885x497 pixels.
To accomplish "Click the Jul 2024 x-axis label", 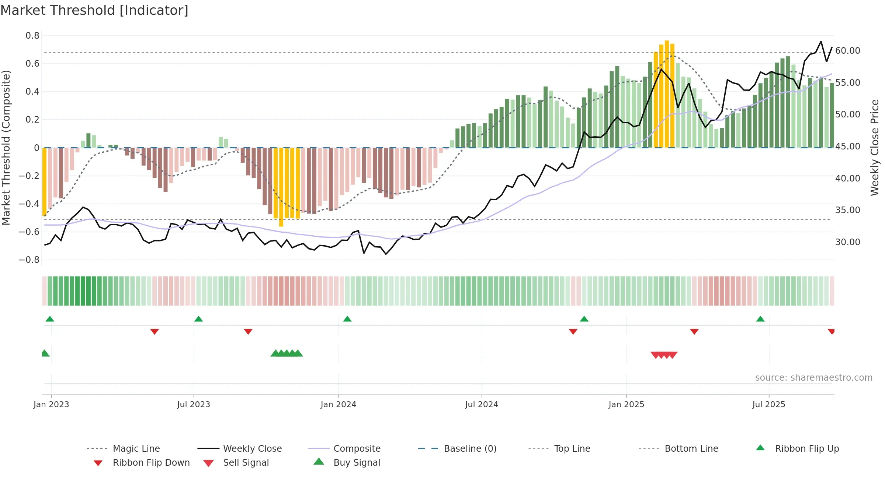I will point(482,405).
